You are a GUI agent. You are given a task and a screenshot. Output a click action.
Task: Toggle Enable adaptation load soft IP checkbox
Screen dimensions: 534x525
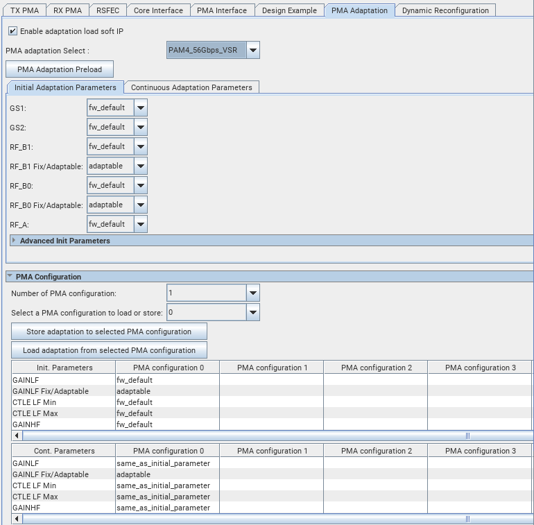[12, 31]
